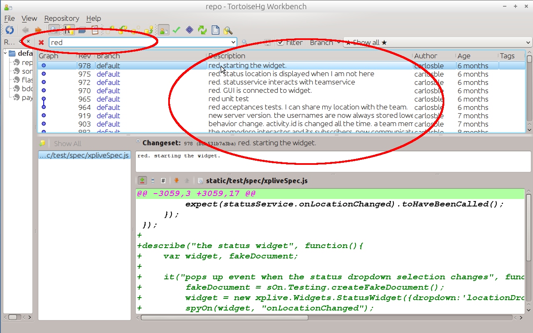Detect outgoing changesets toolbar icon
Image resolution: width=533 pixels, height=333 pixels.
pos(136,30)
